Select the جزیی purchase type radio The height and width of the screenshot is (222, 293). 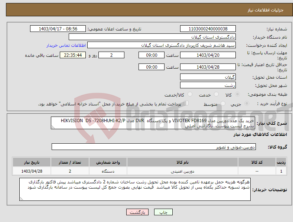(x=247, y=103)
